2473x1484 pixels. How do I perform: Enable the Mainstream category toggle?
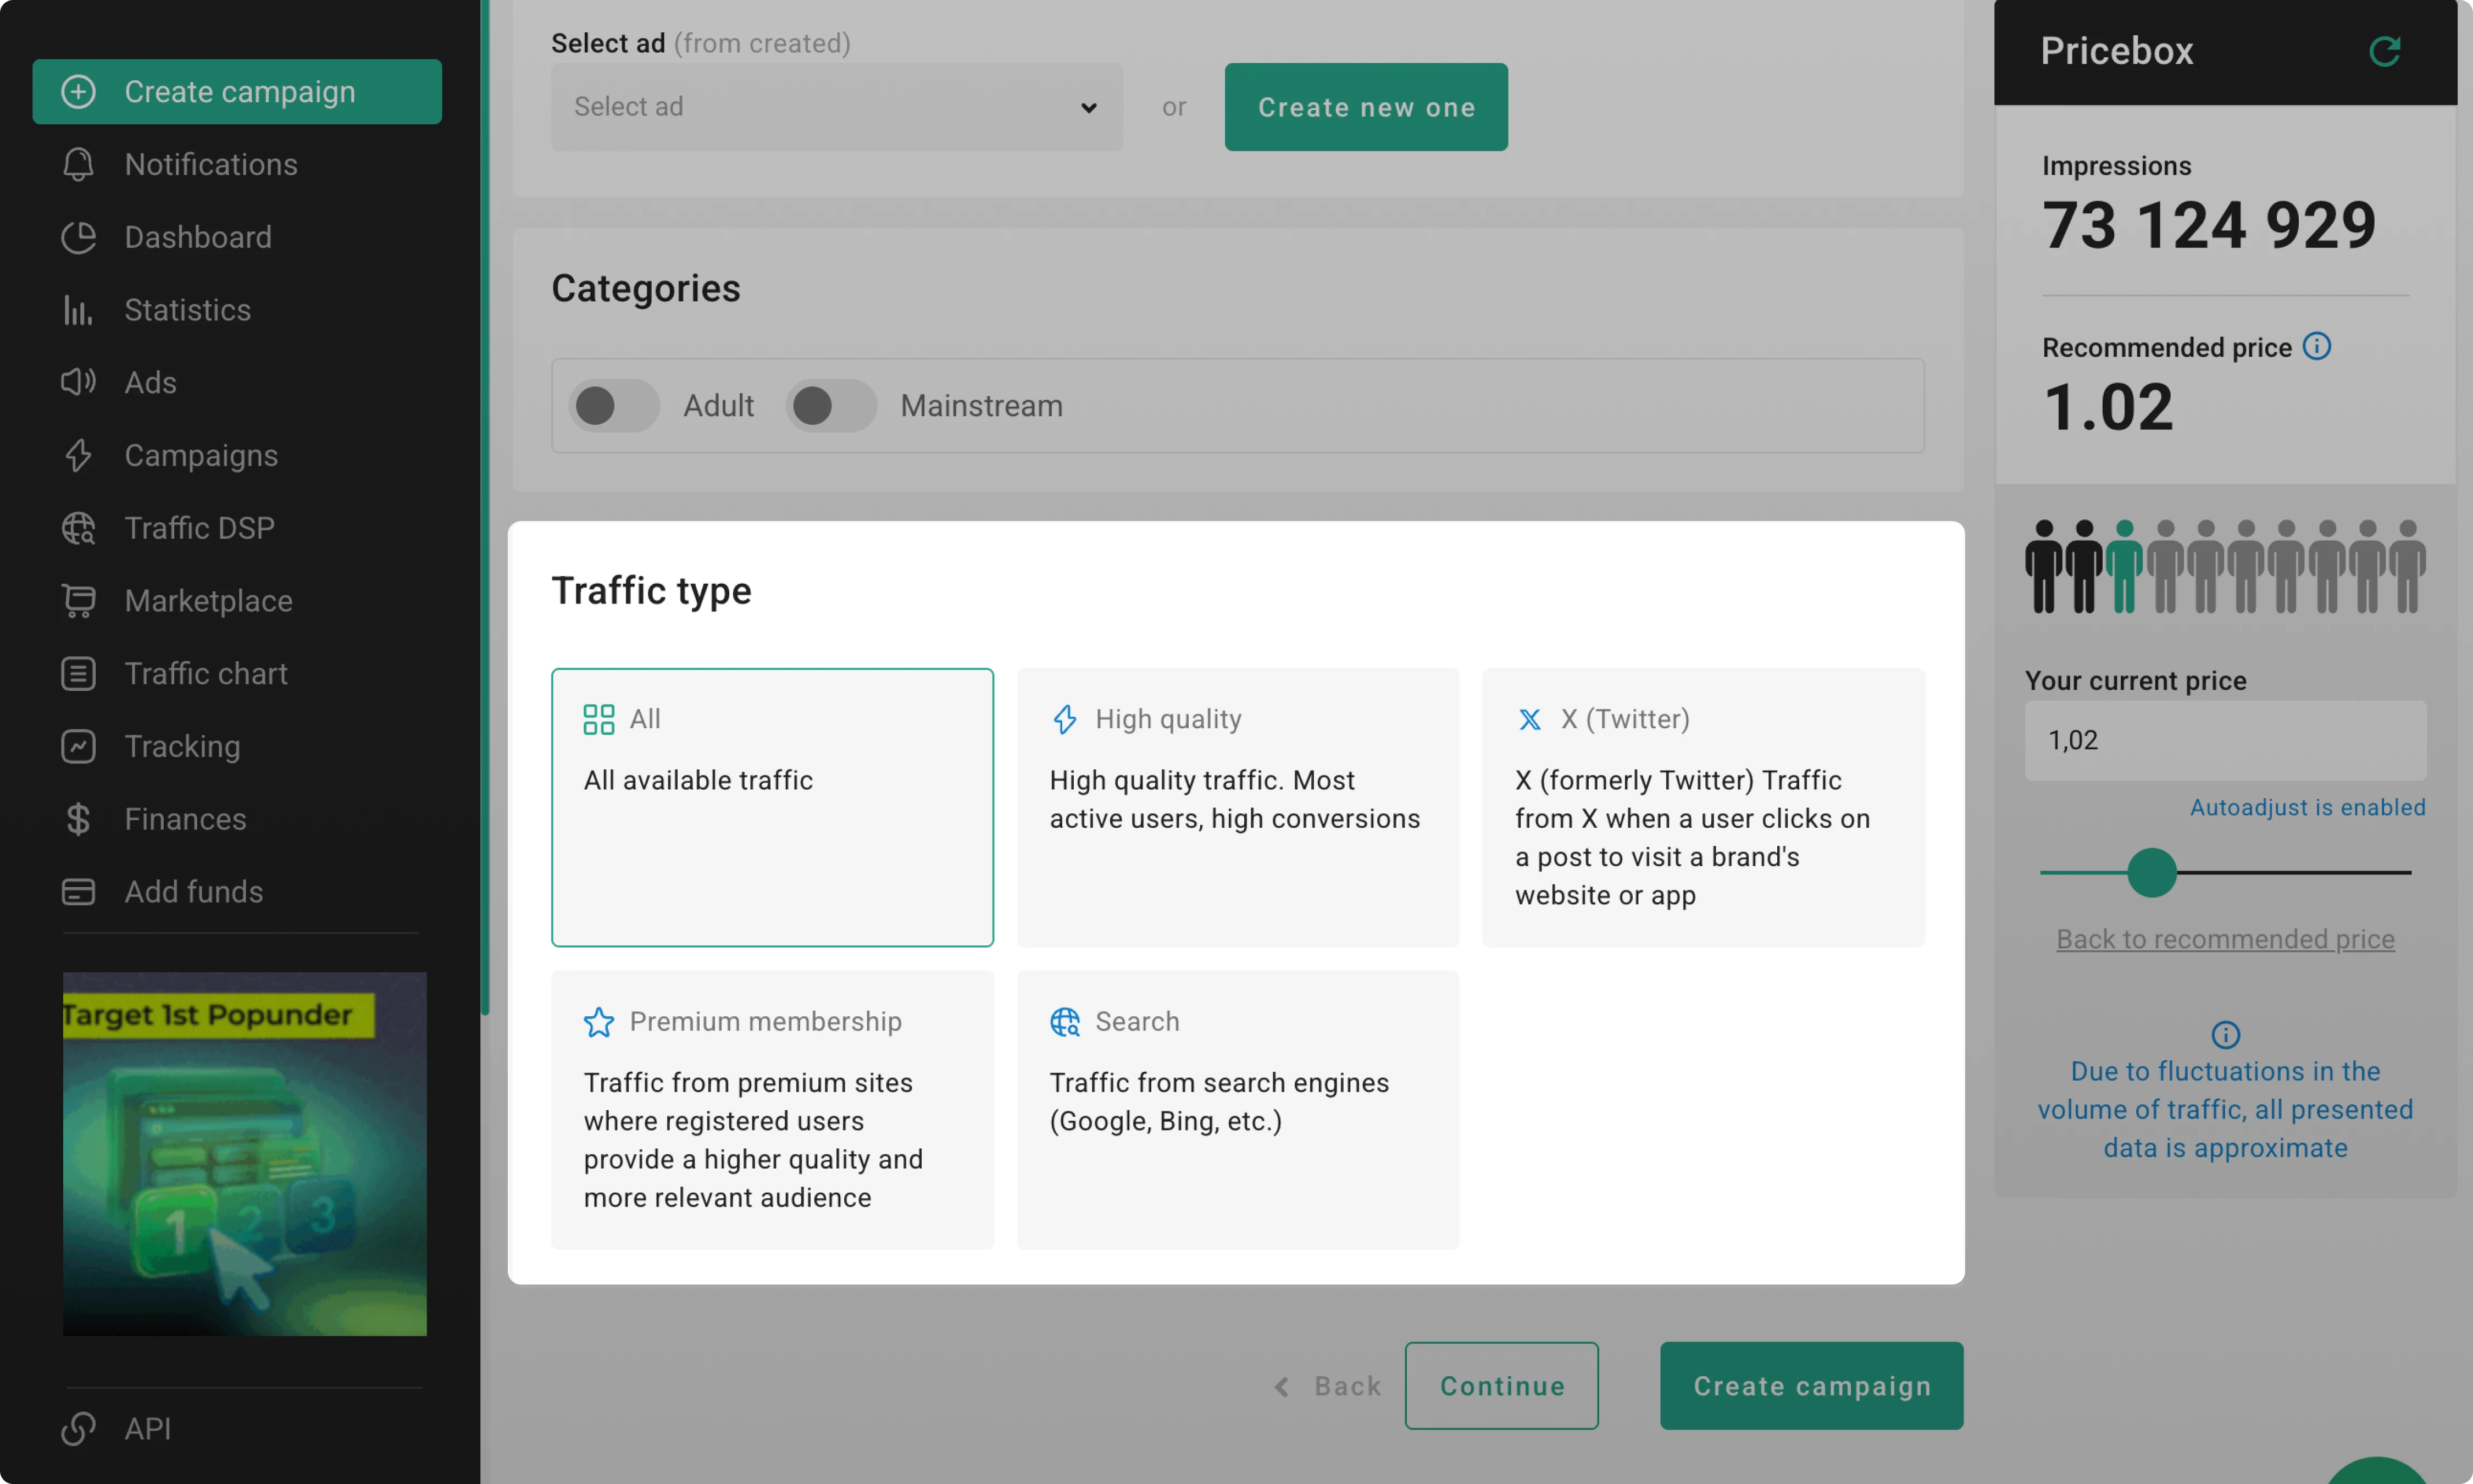831,405
